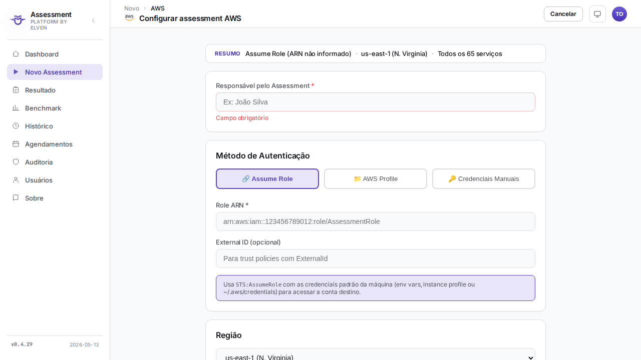Click the Benchmark bar chart icon
The image size is (641, 360).
pyautogui.click(x=16, y=108)
